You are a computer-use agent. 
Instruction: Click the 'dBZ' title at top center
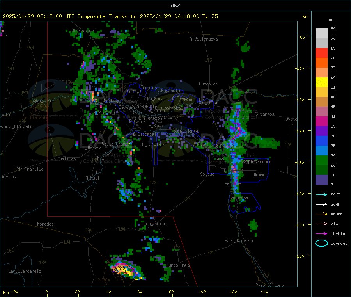tap(175, 6)
